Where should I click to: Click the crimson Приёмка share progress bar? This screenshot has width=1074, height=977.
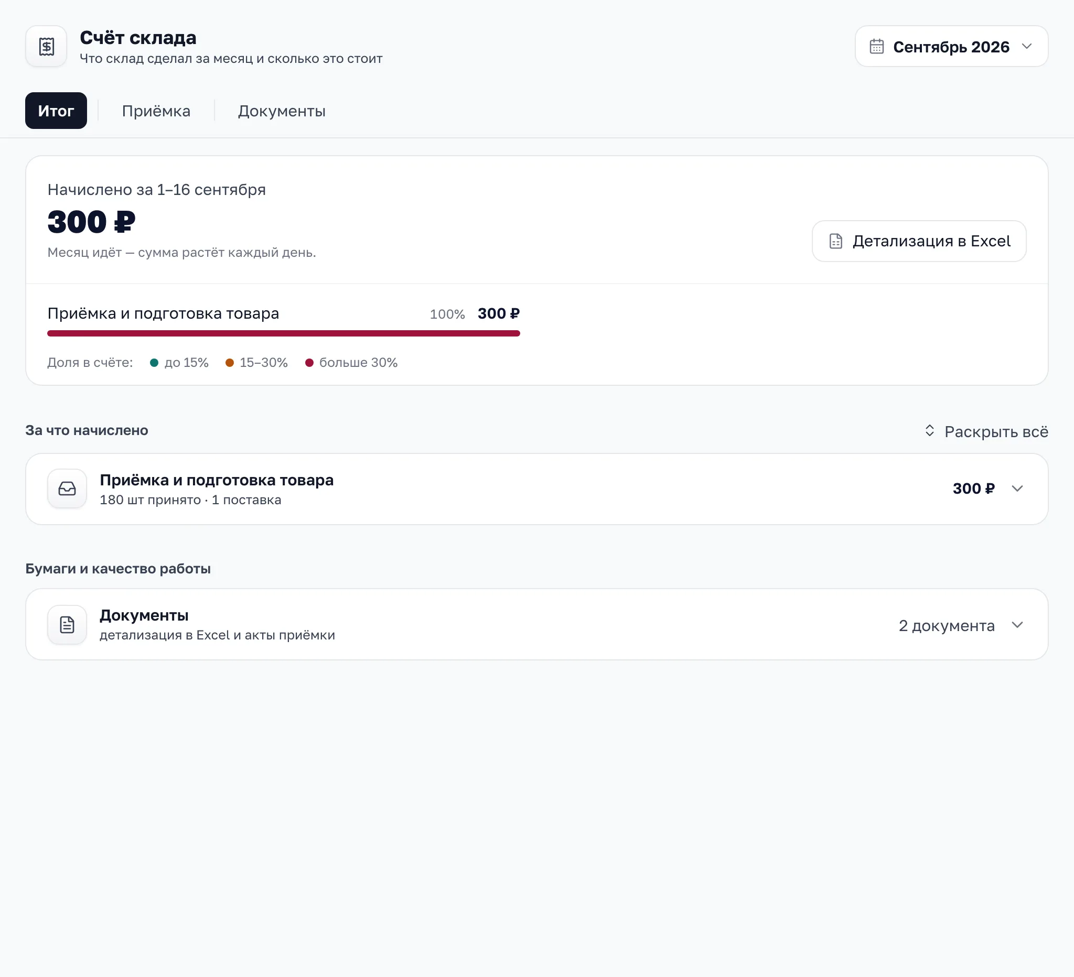coord(283,333)
